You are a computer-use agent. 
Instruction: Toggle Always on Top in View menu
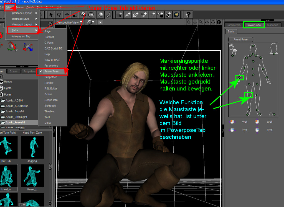pyautogui.click(x=21, y=37)
